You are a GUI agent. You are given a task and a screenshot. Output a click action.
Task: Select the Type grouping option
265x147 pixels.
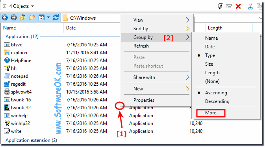[x=226, y=55]
